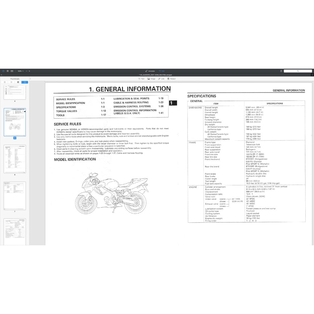Open the page grid view icon
This screenshot has width=314, height=314.
(x=7, y=71)
